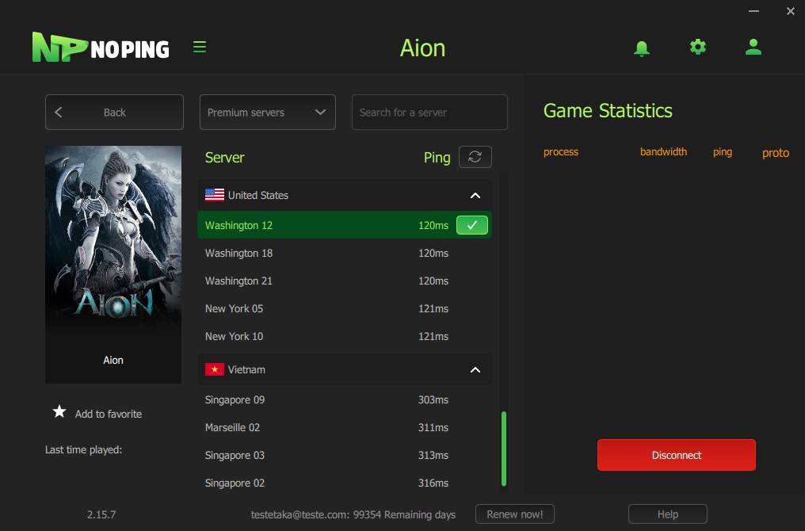The width and height of the screenshot is (805, 531).
Task: Collapse the Vietnam server group
Action: point(475,370)
